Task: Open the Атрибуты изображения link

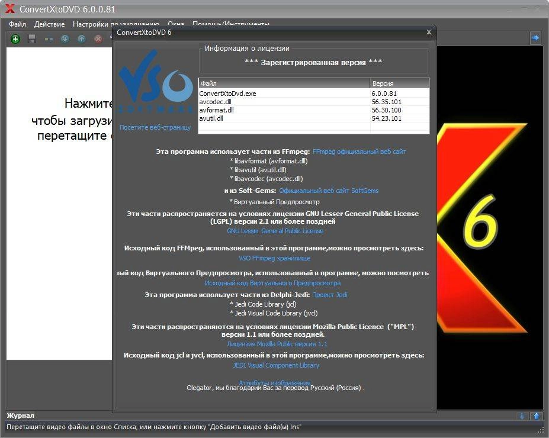Action: (x=275, y=382)
